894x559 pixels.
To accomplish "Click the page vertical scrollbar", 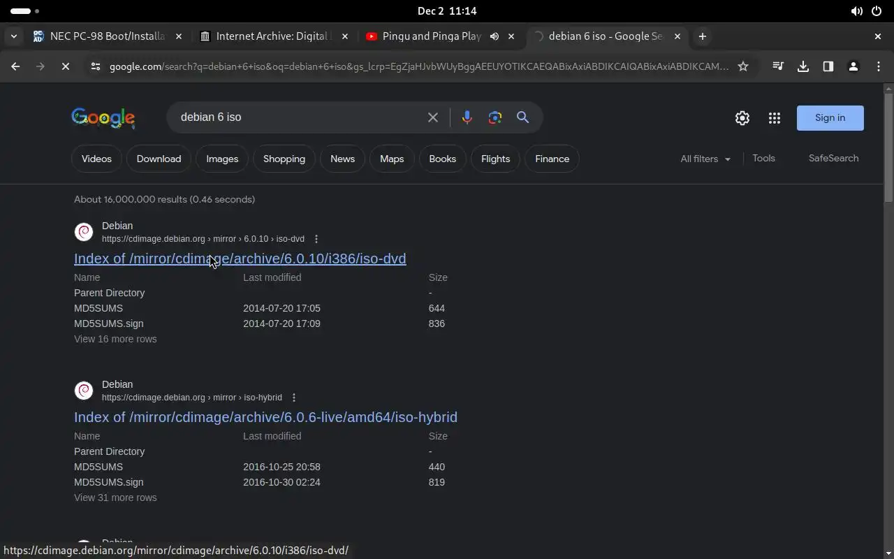I will [x=888, y=147].
